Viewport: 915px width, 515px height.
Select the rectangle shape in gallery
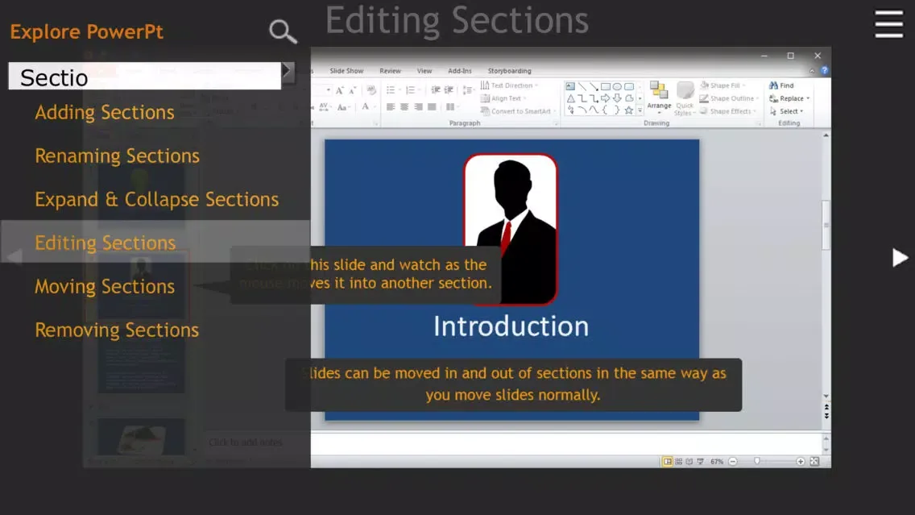pos(605,86)
